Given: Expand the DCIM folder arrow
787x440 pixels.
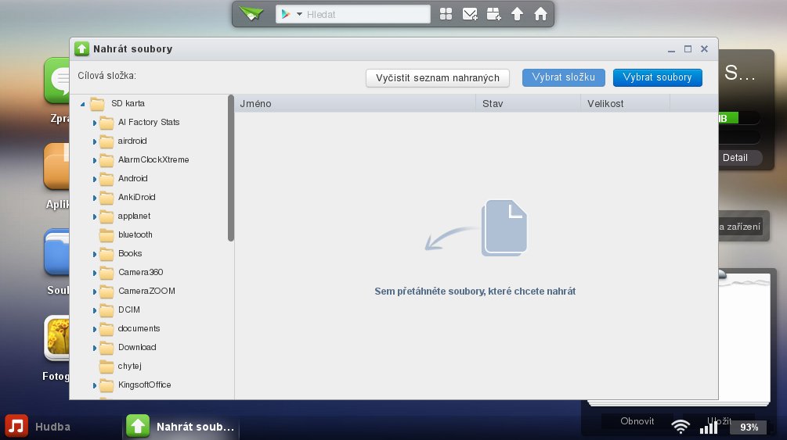Looking at the screenshot, I should [94, 310].
